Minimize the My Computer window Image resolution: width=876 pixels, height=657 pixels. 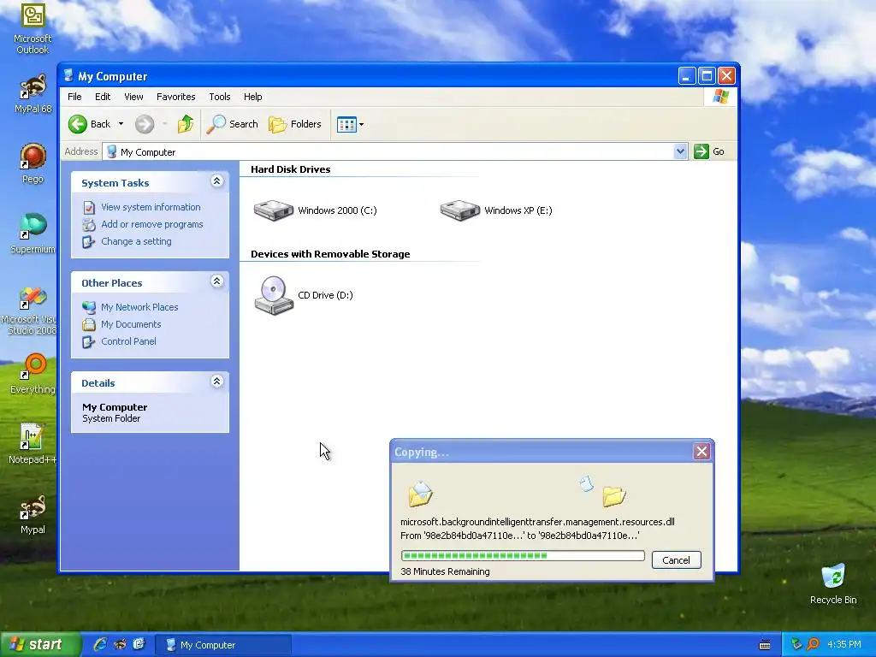coord(687,75)
